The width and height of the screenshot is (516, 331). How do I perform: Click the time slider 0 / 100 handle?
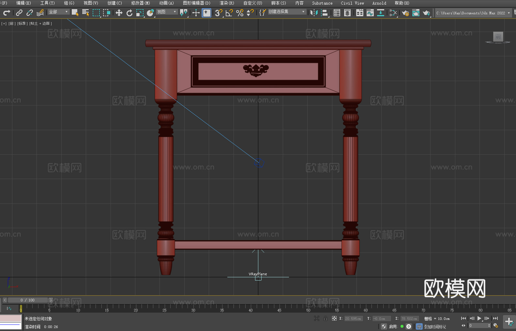tap(28, 300)
